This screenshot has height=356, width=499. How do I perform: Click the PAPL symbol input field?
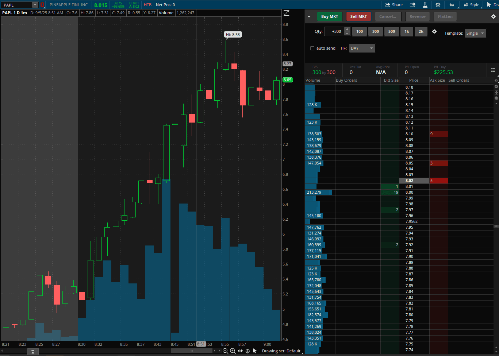17,5
